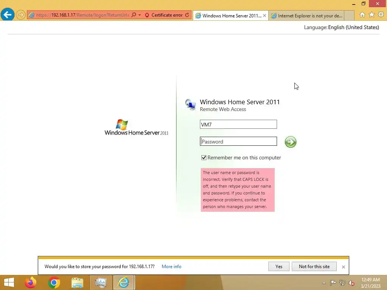This screenshot has height=290, width=387.
Task: Click the search magnifier in address bar
Action: 133,15
